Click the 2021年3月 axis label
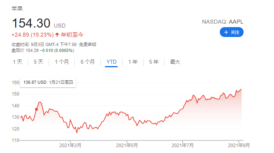Image resolution: width=274 pixels, height=153 pixels. (x=70, y=146)
